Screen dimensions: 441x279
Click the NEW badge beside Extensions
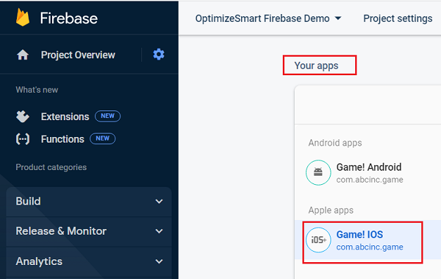coord(108,116)
